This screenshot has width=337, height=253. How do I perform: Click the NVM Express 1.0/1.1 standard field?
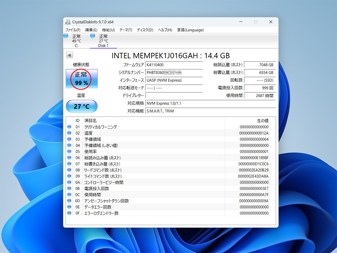210,103
